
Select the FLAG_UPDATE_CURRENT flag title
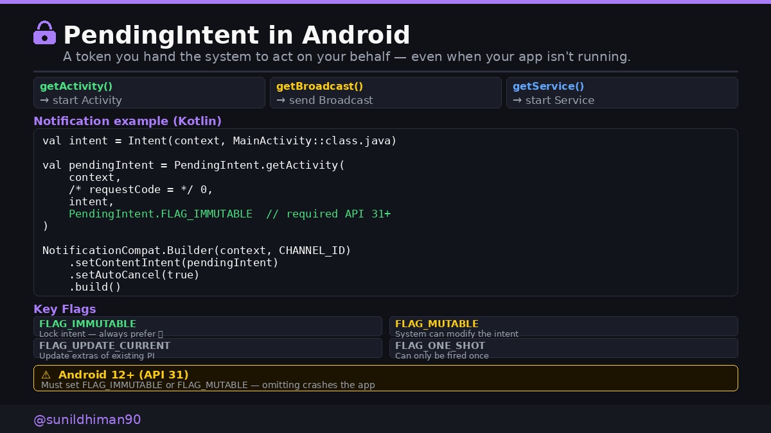pos(105,346)
